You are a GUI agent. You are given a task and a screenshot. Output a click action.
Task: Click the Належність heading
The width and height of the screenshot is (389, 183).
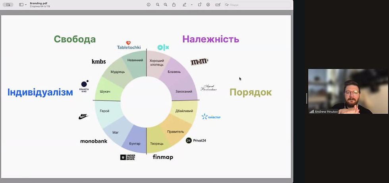211,39
